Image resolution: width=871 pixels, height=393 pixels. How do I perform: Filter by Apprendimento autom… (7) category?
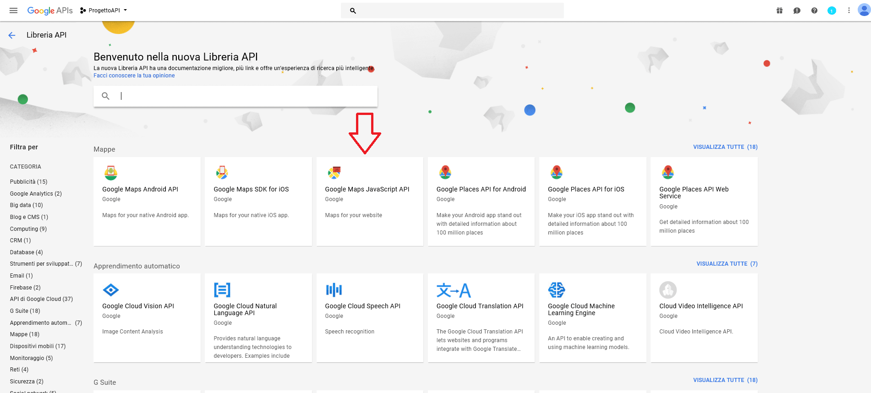(x=46, y=323)
